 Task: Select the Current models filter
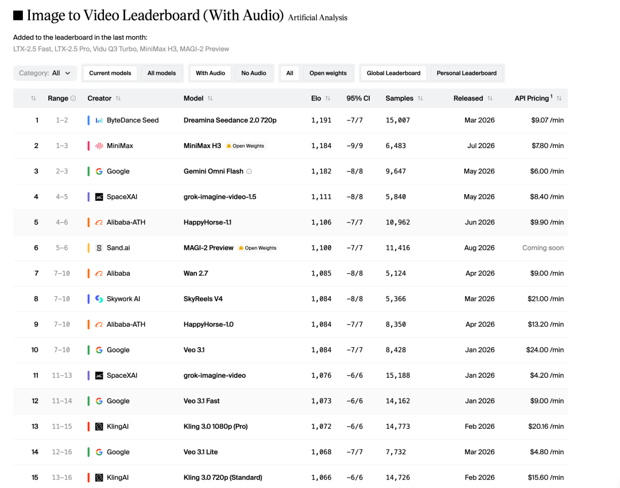click(x=110, y=73)
